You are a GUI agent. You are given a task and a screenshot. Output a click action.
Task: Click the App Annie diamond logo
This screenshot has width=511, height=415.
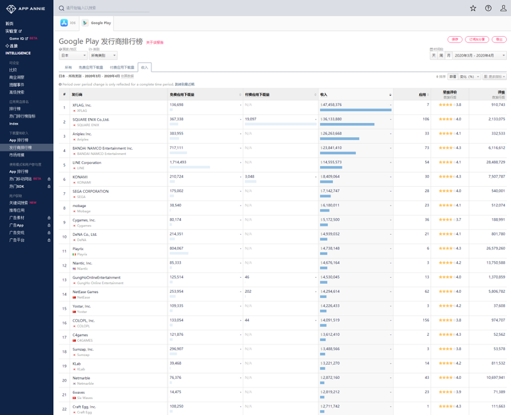pos(11,9)
